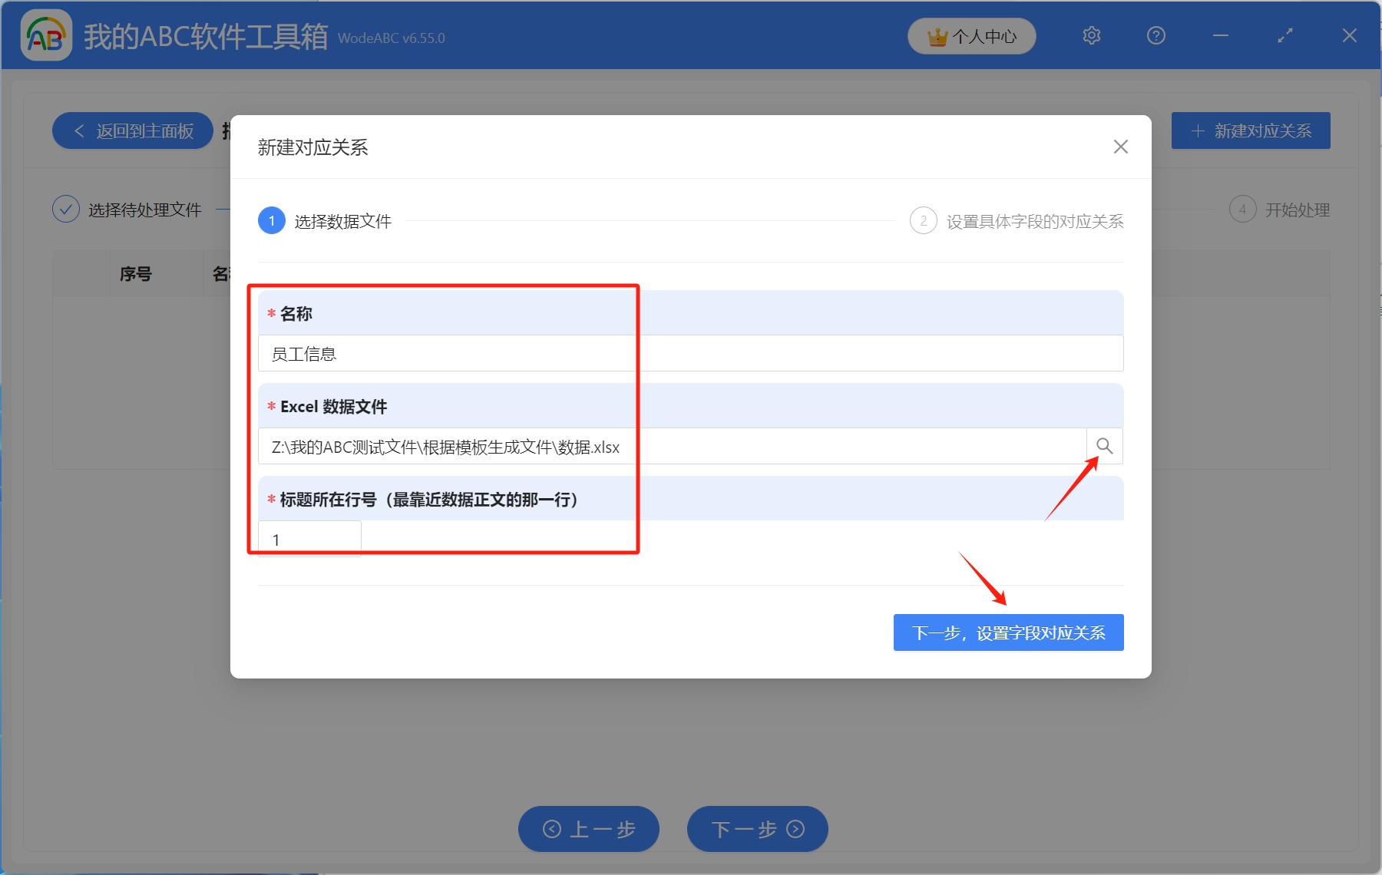This screenshot has height=875, width=1382.
Task: Click 下一步，设置字段对应关系 button
Action: click(1008, 632)
